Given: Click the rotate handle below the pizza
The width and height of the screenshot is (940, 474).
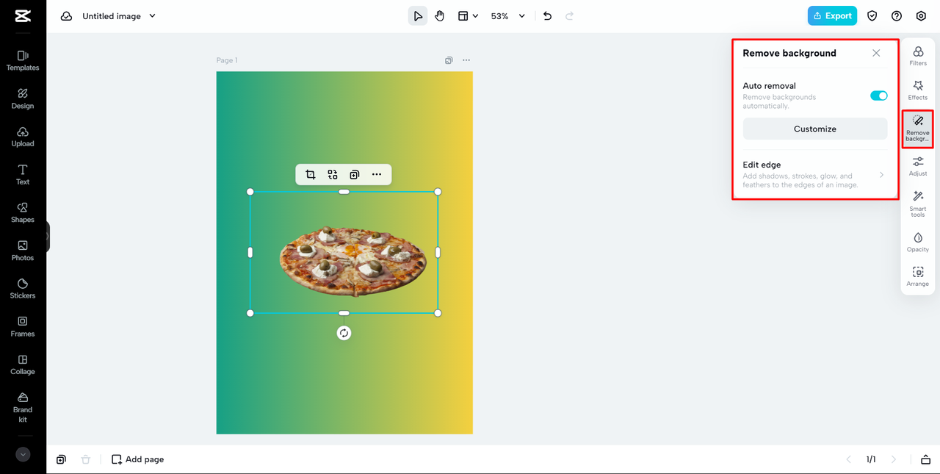Looking at the screenshot, I should point(344,333).
